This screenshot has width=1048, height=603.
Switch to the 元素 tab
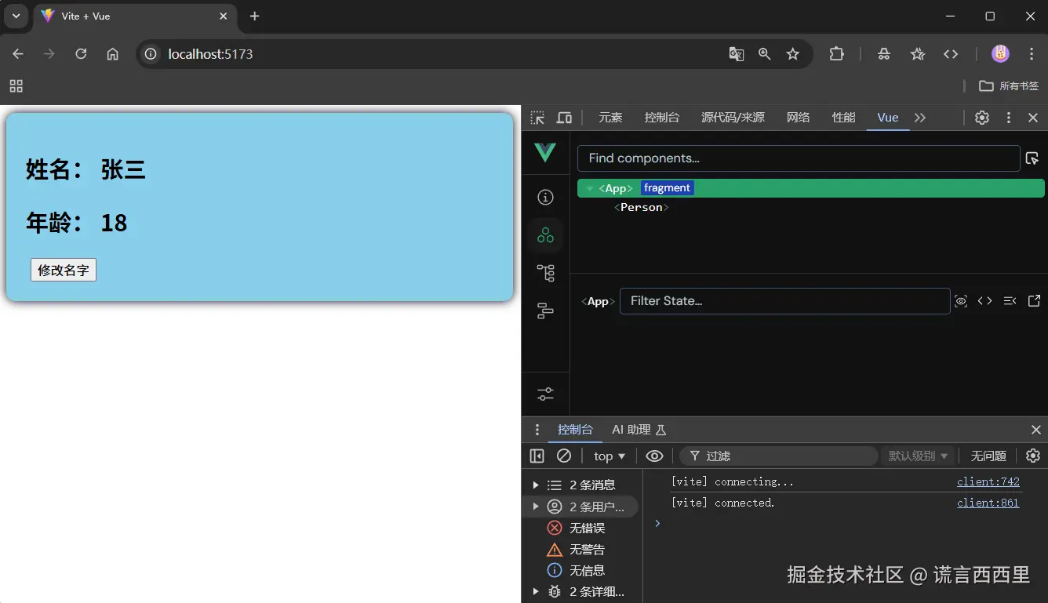pos(610,118)
